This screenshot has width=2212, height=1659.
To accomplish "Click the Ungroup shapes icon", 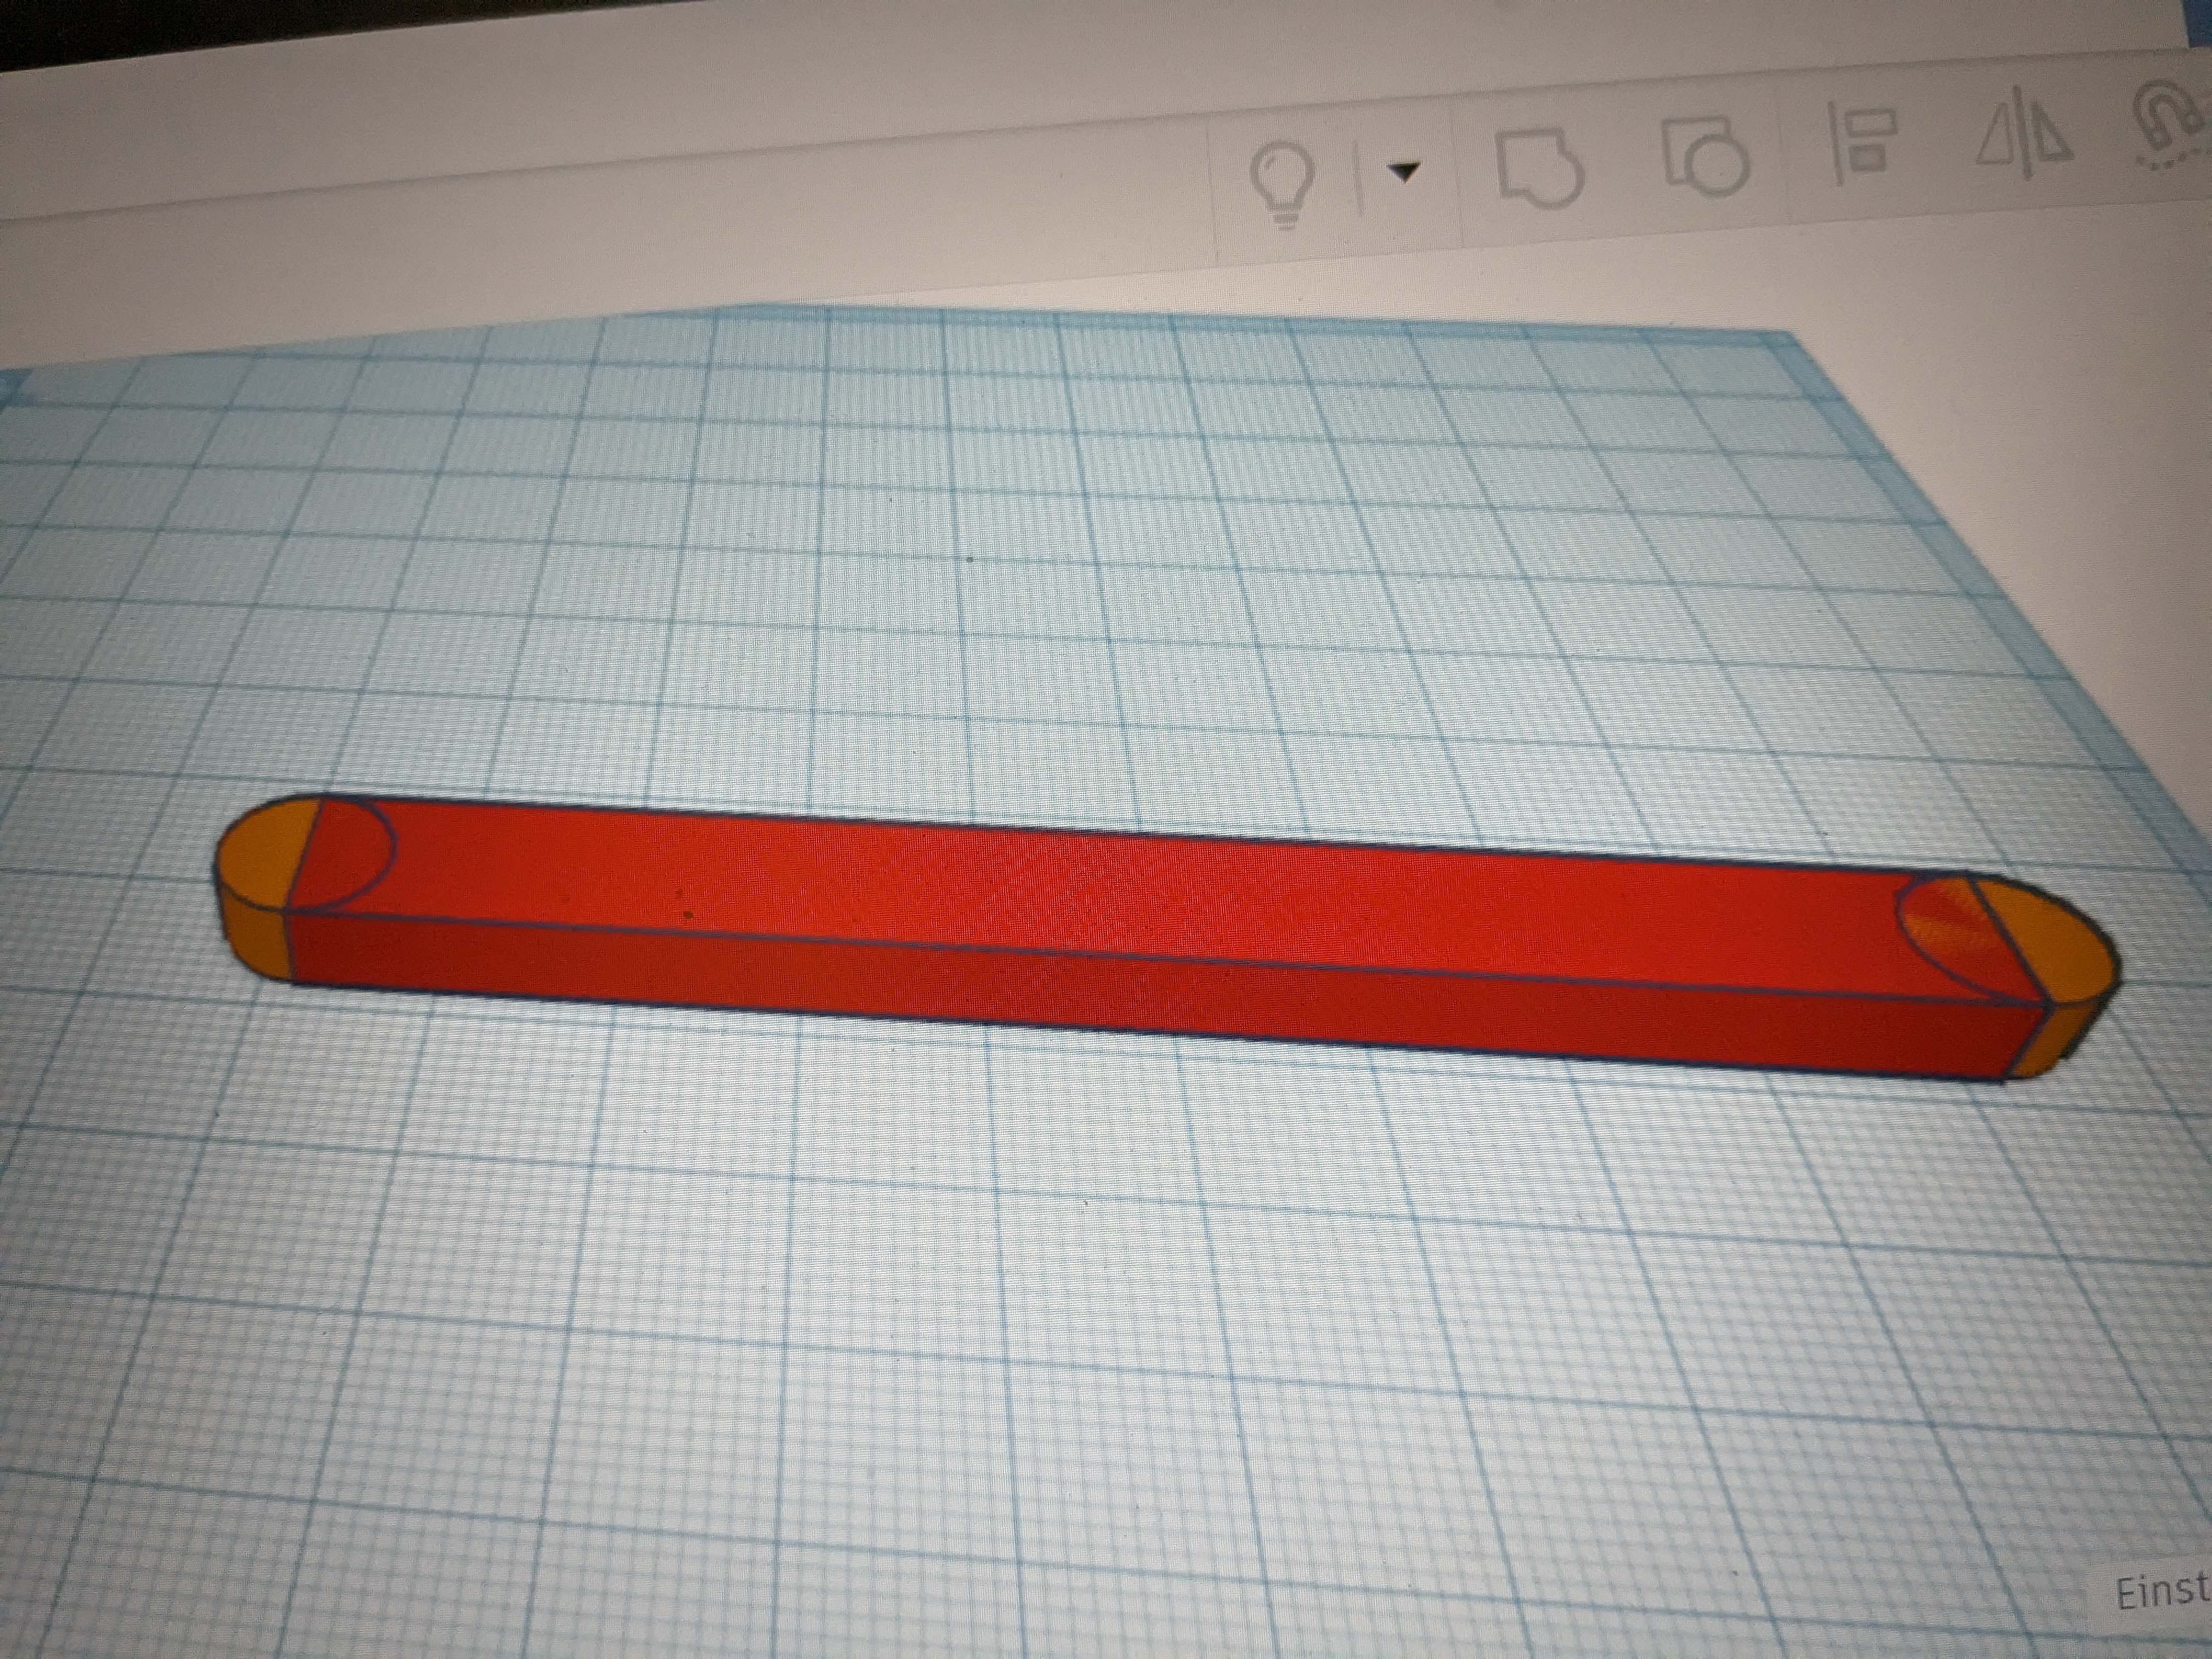I will coord(1707,156).
